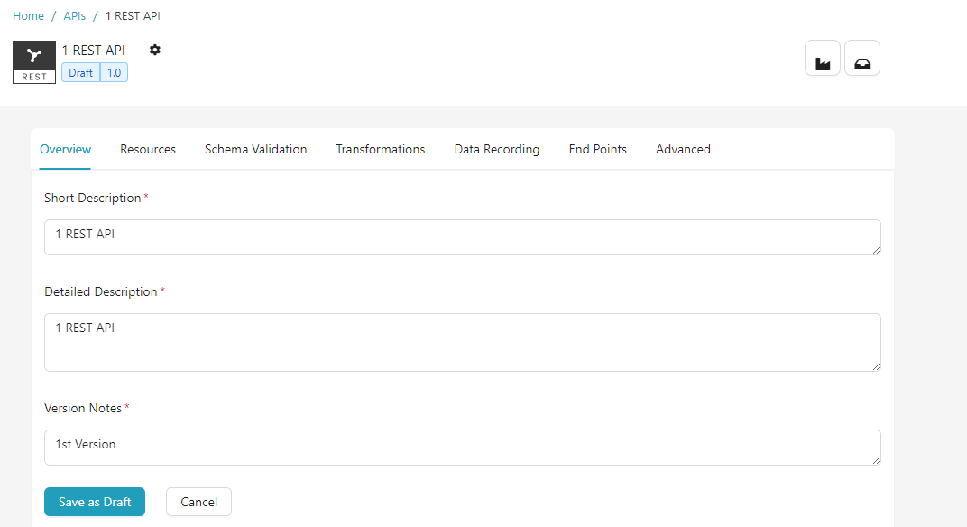Navigate to Home via breadcrumb

pos(28,15)
